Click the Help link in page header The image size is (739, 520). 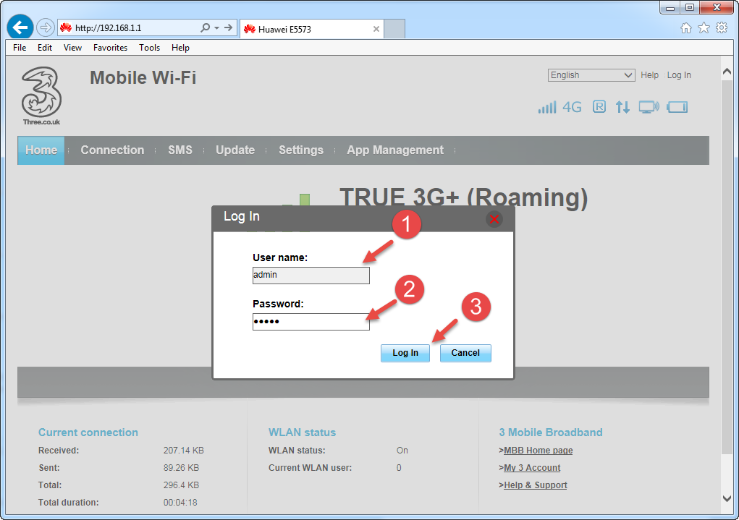pos(649,75)
